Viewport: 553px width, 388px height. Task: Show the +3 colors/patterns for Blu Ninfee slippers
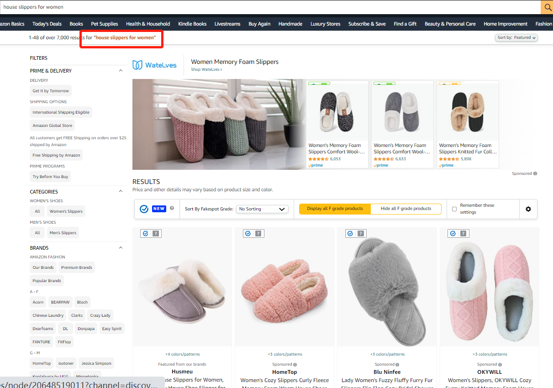[x=387, y=354]
